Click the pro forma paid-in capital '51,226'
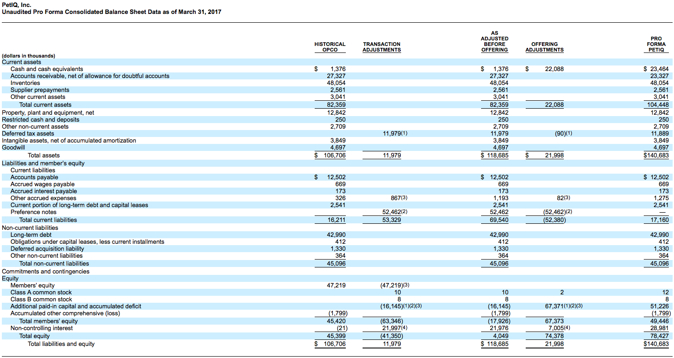 [x=659, y=306]
